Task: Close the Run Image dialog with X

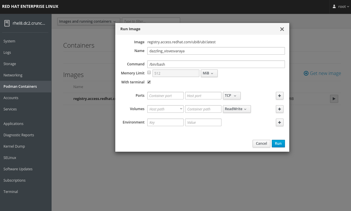Action: (282, 29)
